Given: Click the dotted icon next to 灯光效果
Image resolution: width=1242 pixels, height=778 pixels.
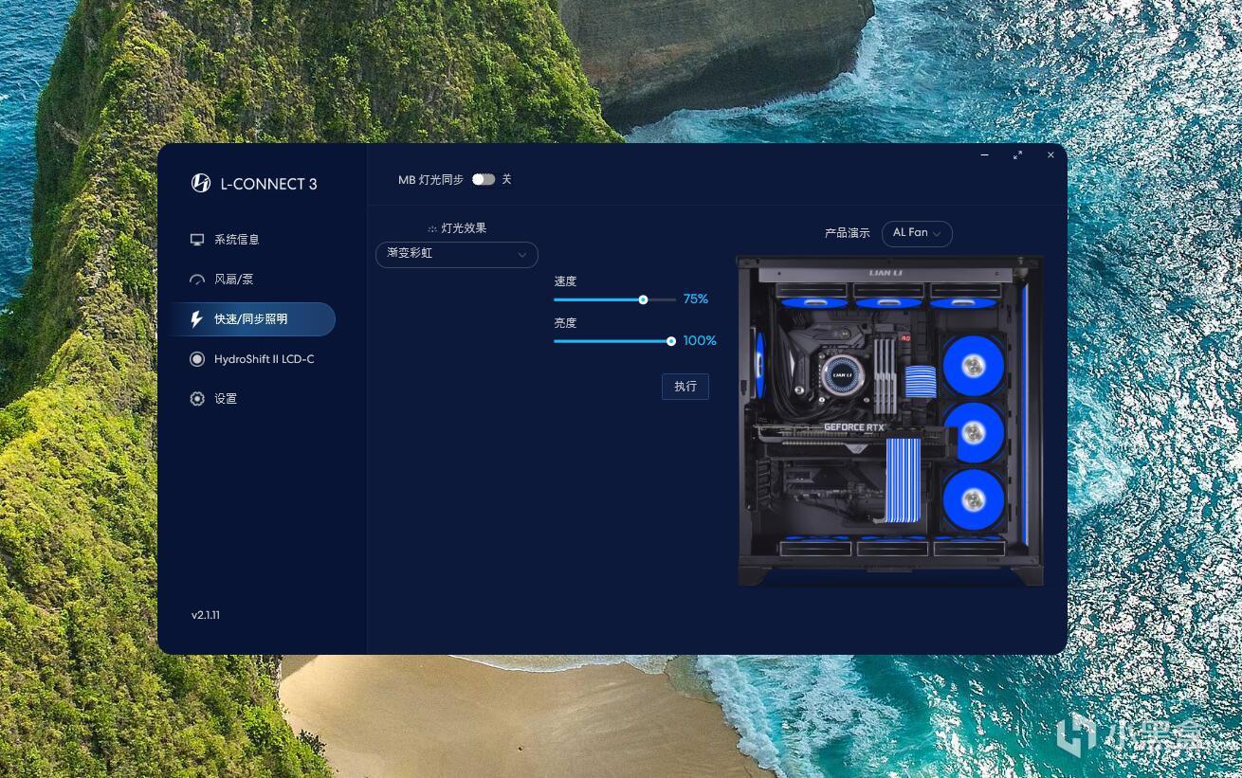Looking at the screenshot, I should coord(432,228).
